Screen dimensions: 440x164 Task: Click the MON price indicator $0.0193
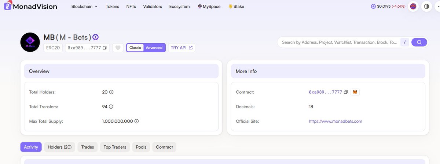coord(388,7)
